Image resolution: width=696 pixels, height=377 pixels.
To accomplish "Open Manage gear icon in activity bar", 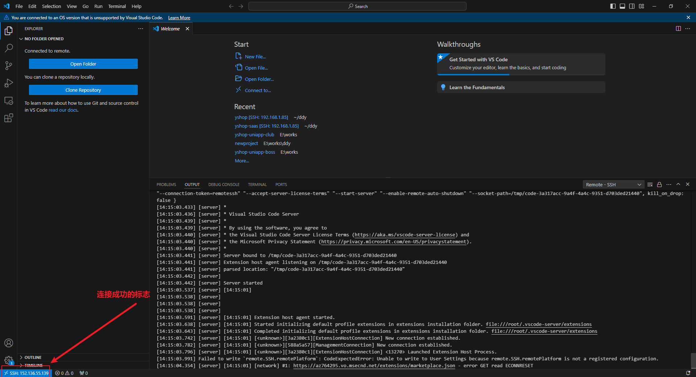I will tap(9, 360).
